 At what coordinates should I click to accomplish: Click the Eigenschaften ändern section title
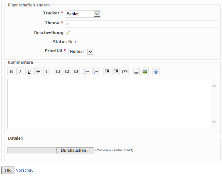point(29,5)
